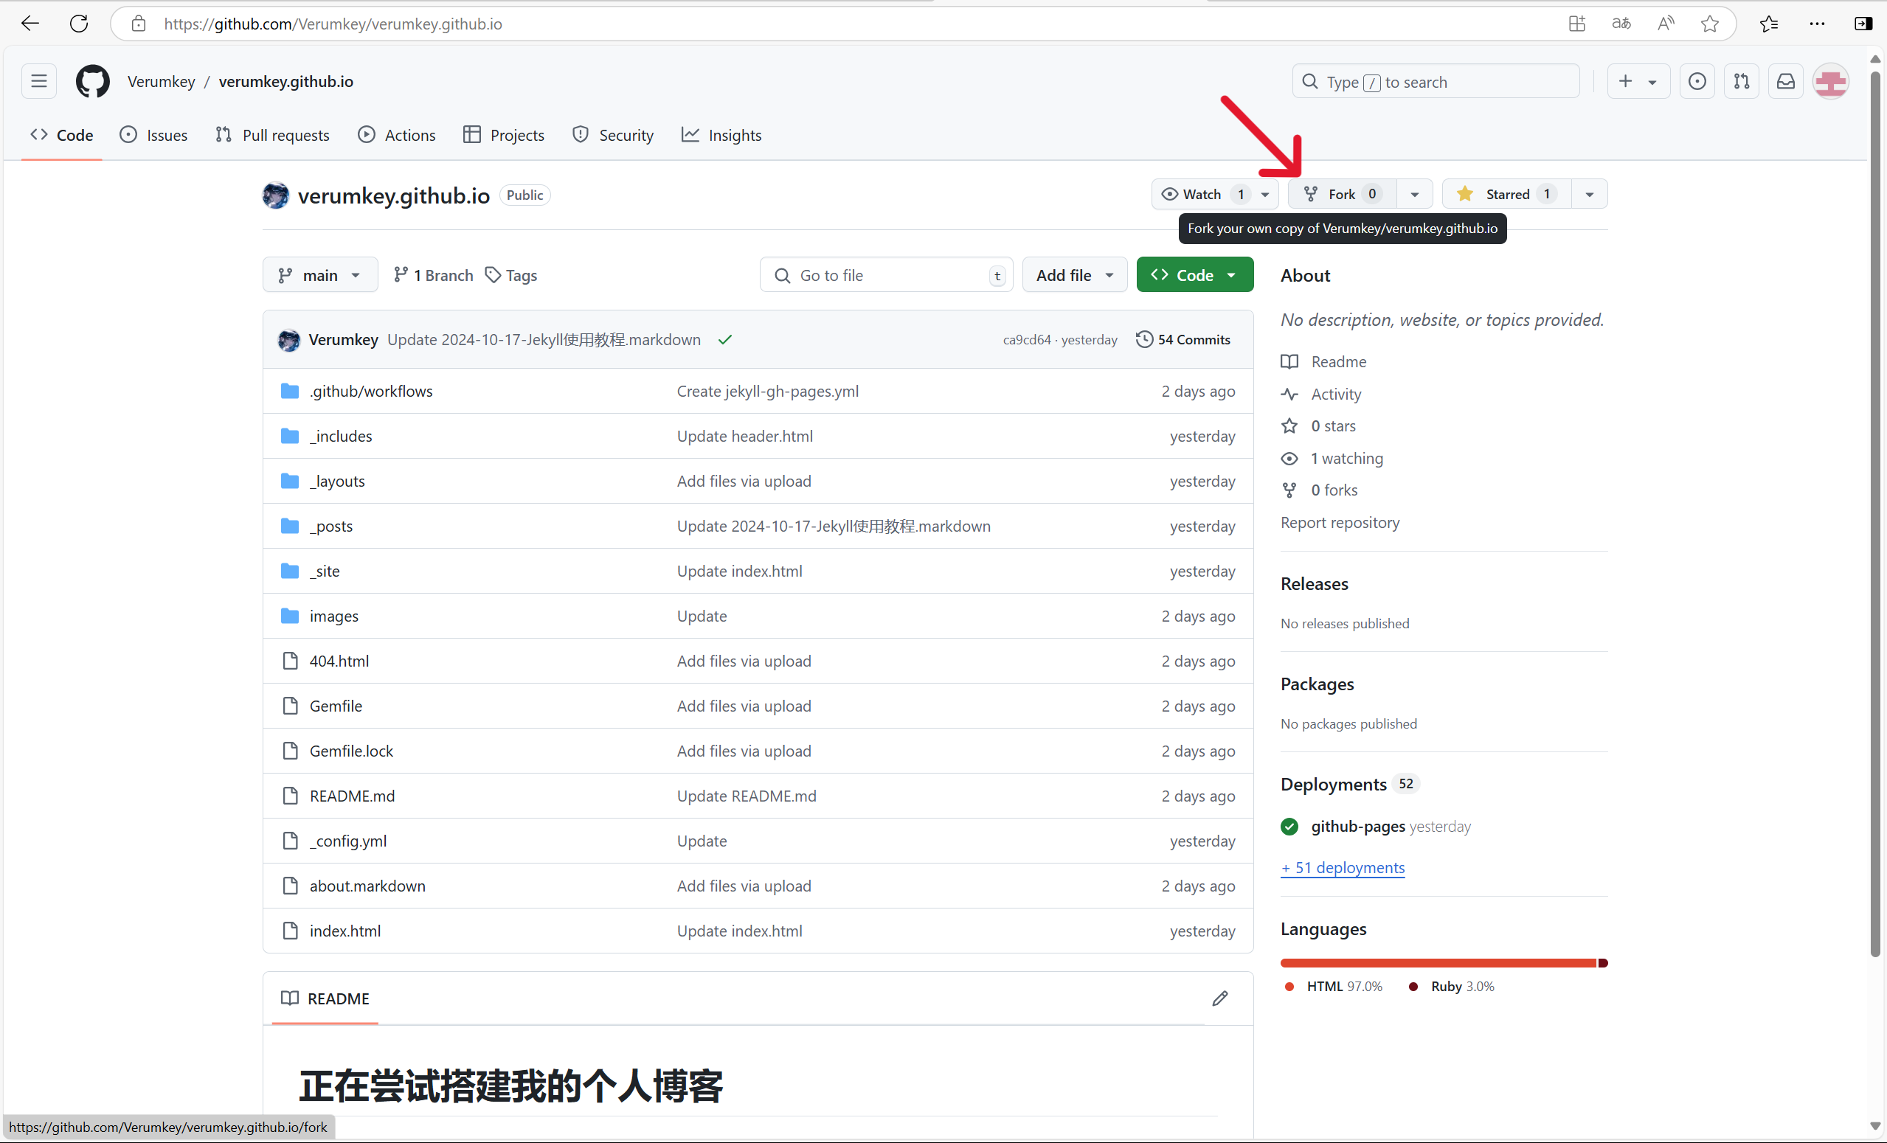The image size is (1887, 1143).
Task: Open the green Code dropdown
Action: click(1196, 275)
